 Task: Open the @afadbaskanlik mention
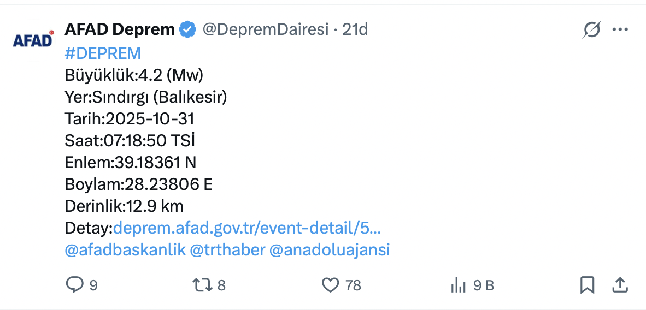point(125,250)
